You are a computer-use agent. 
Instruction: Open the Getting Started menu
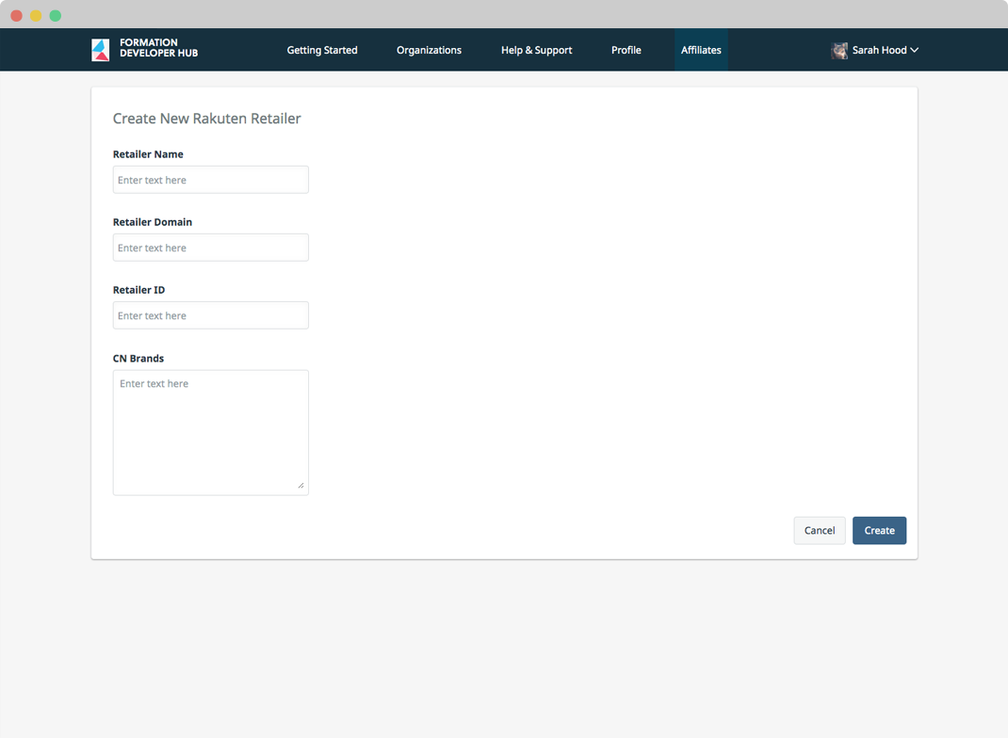(322, 50)
